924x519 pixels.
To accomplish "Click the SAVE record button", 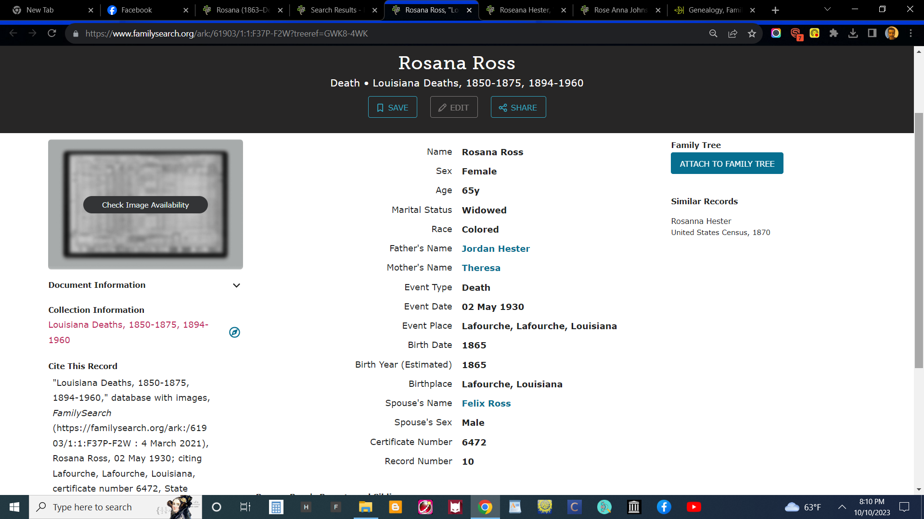I will coord(392,108).
